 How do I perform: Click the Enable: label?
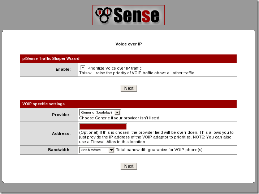click(63, 69)
